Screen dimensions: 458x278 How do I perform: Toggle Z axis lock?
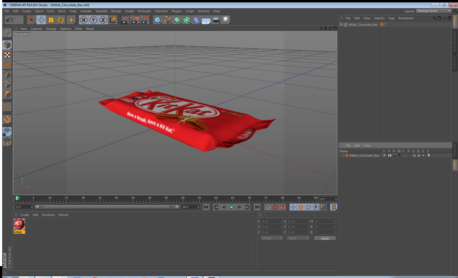103,20
